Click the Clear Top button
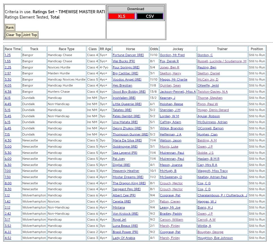The width and height of the screenshot is (273, 246). [14, 35]
